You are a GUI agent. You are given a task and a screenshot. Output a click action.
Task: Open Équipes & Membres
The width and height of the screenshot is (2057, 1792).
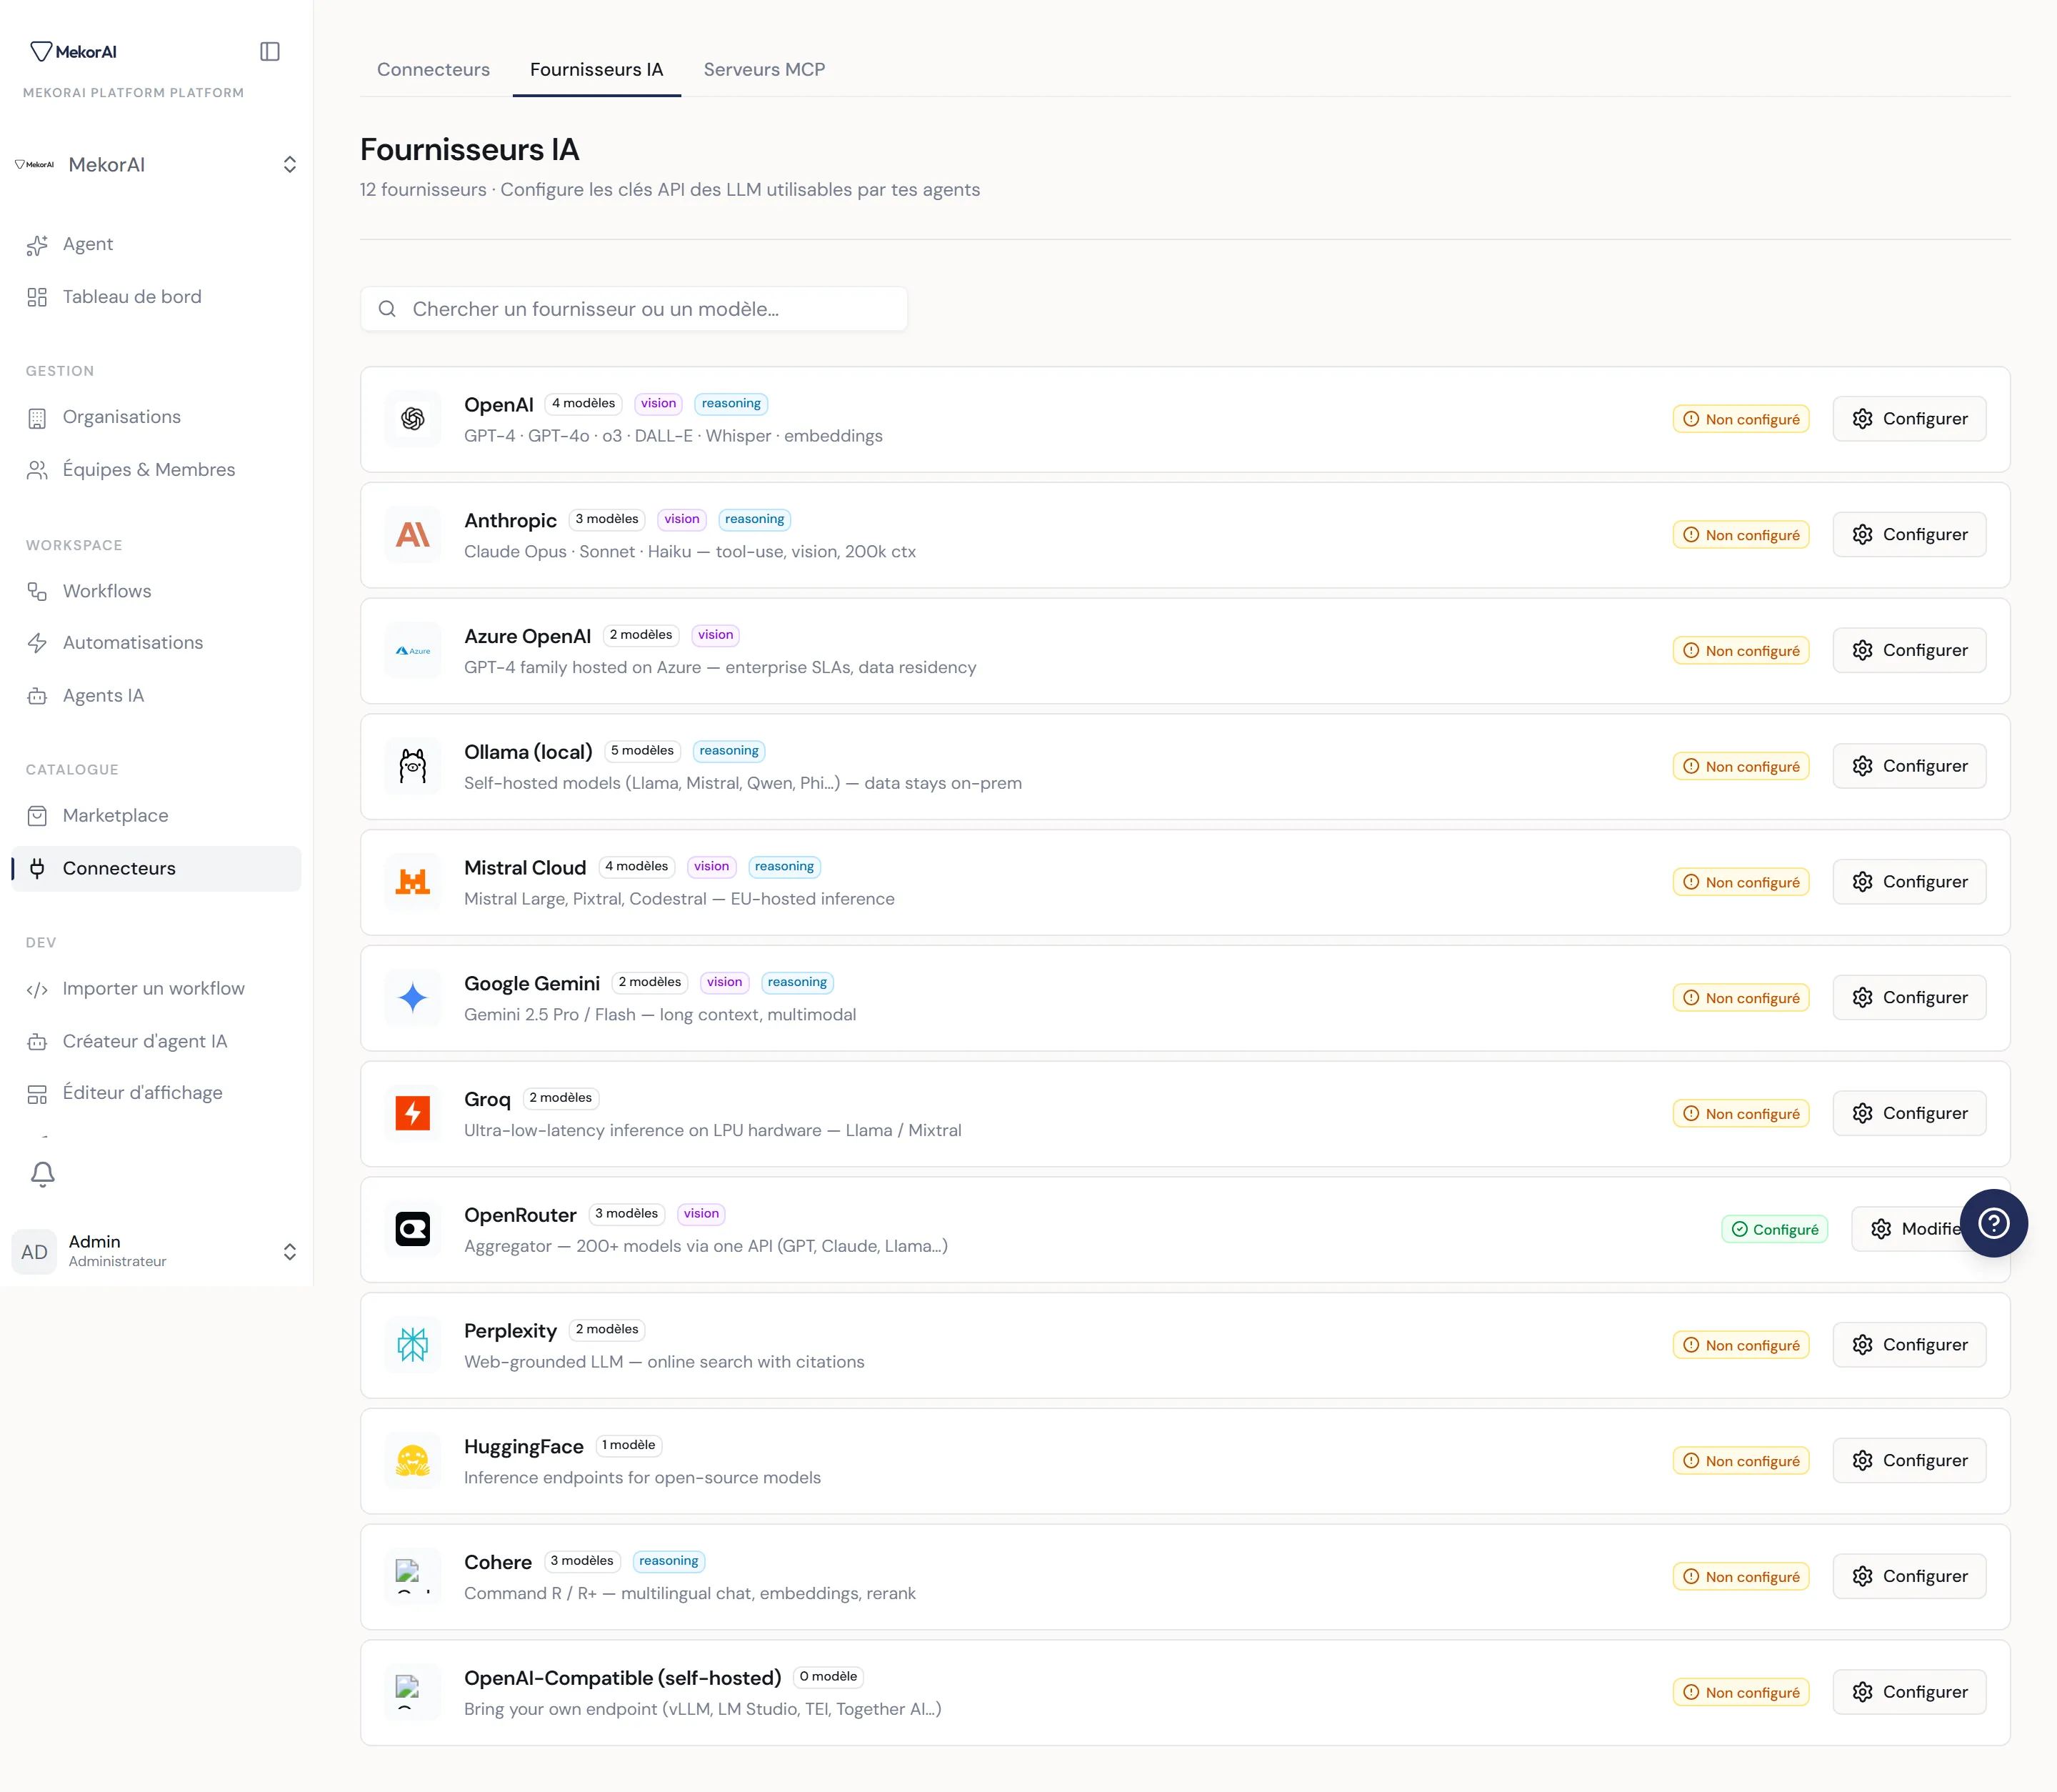[156, 470]
